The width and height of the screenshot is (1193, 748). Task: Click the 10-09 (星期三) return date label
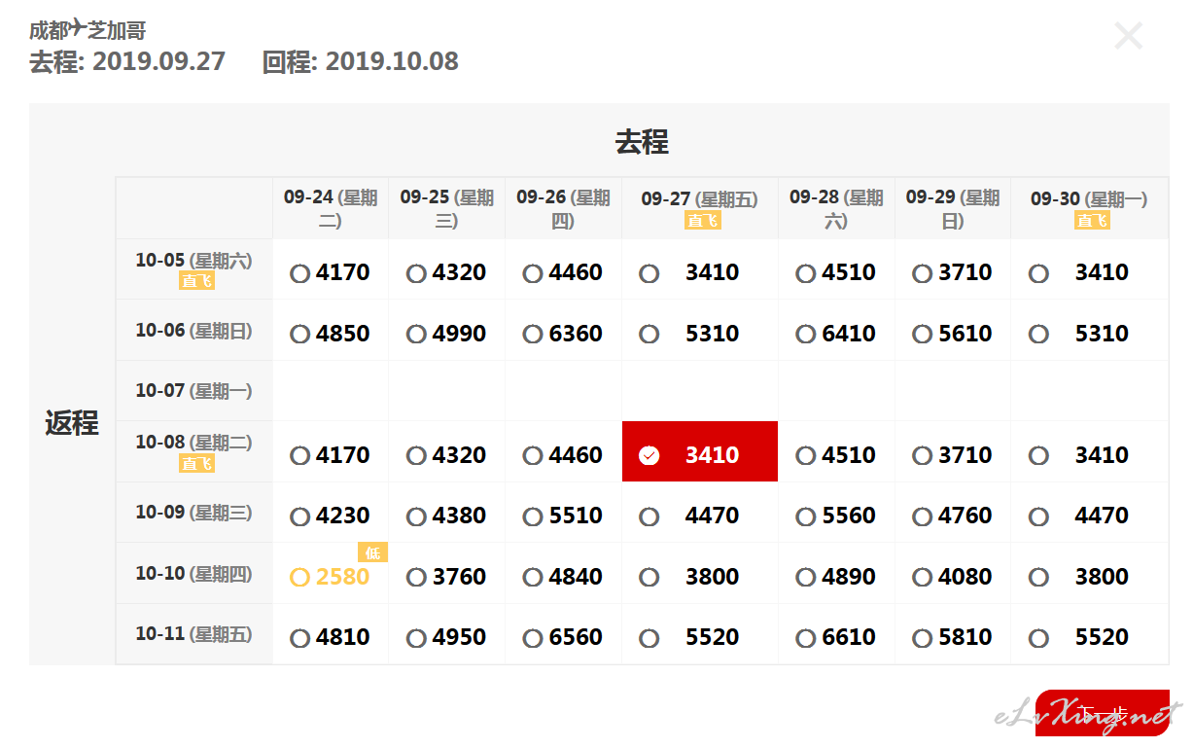[193, 513]
